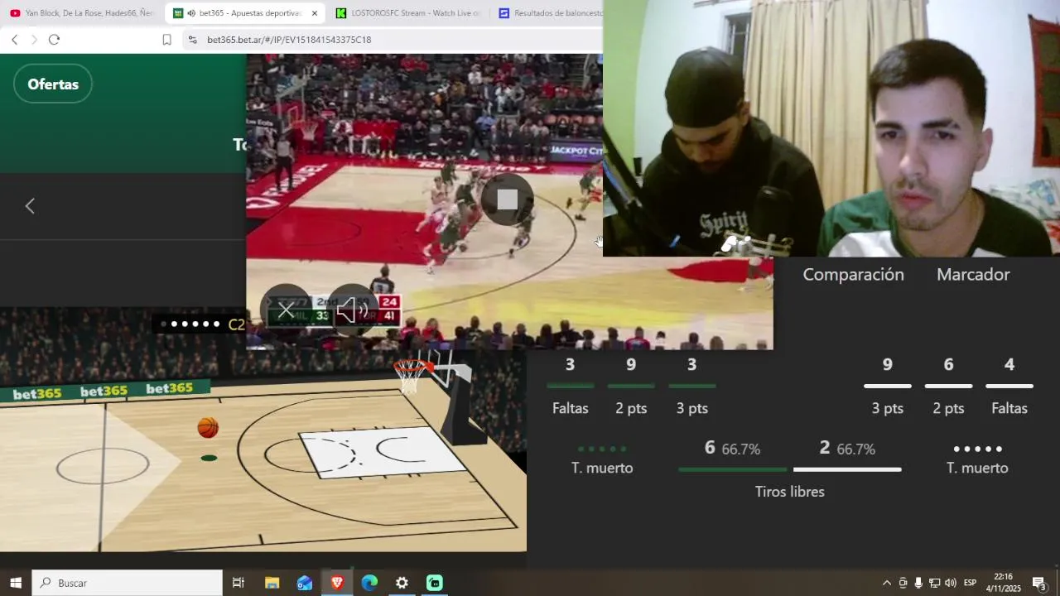Bookmark this page in Brave
The height and width of the screenshot is (596, 1060).
[x=166, y=40]
